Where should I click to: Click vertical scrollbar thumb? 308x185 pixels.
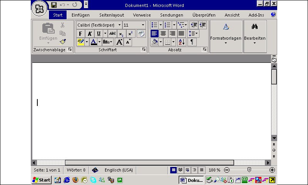coord(274,77)
